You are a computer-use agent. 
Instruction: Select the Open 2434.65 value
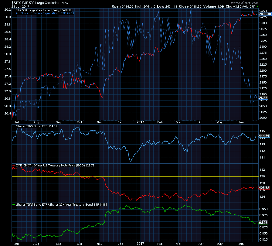point(123,6)
